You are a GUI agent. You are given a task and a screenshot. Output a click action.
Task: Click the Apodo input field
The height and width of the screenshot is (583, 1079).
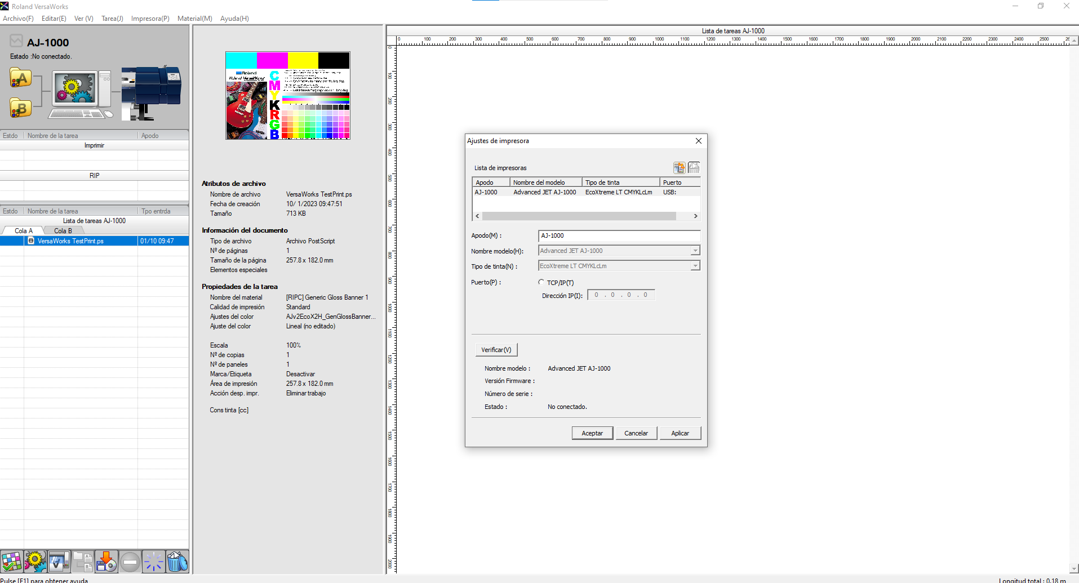point(619,235)
